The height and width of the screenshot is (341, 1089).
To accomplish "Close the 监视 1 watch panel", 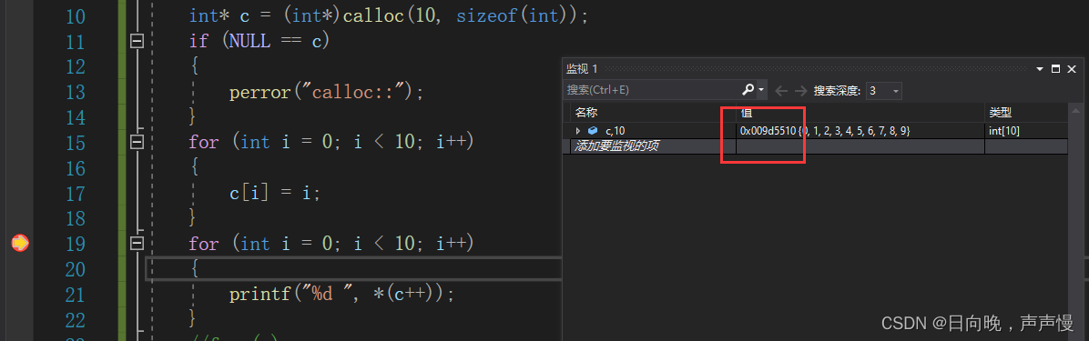I will point(1072,68).
